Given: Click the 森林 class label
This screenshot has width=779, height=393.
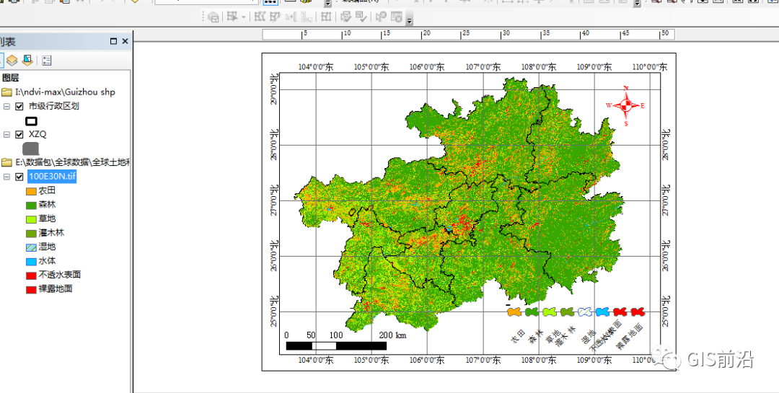Looking at the screenshot, I should click(x=47, y=204).
